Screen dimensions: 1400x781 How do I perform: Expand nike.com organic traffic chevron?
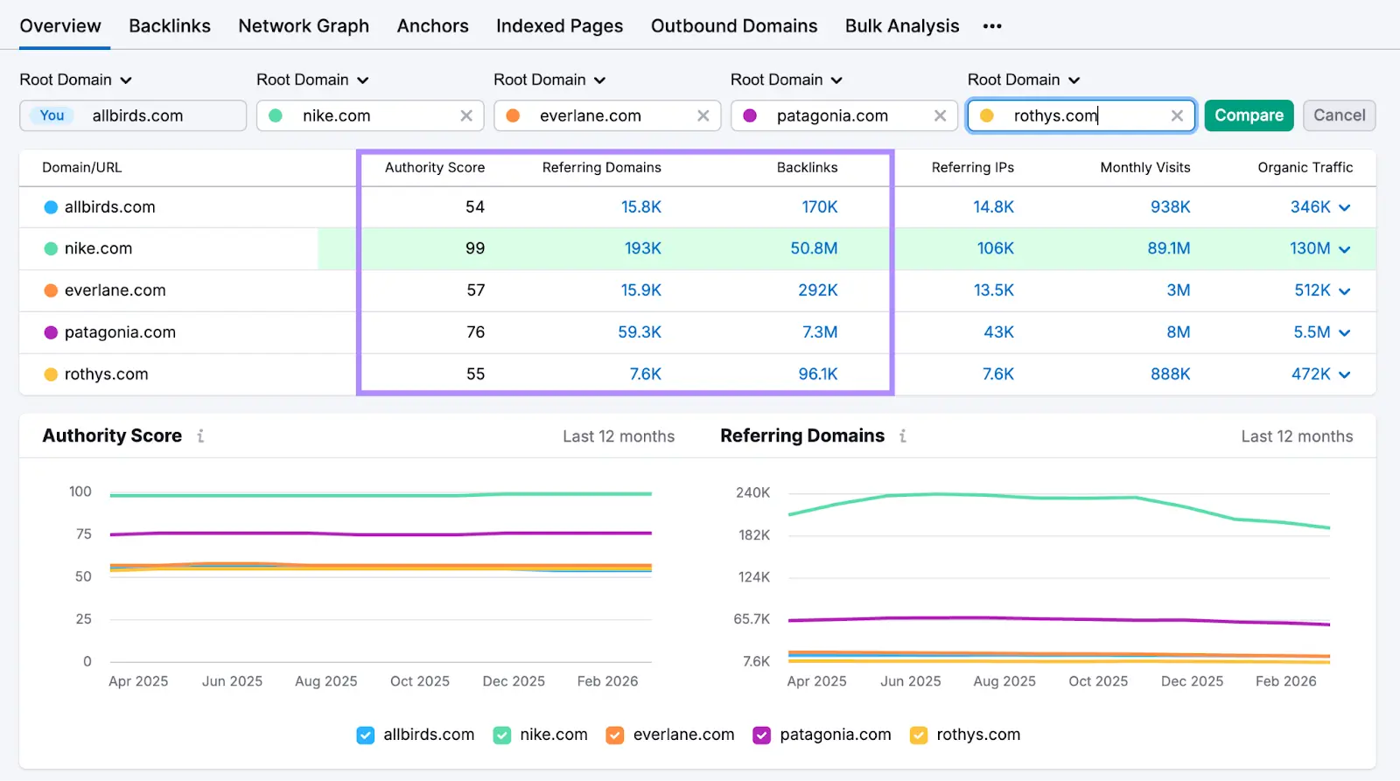[x=1345, y=249]
